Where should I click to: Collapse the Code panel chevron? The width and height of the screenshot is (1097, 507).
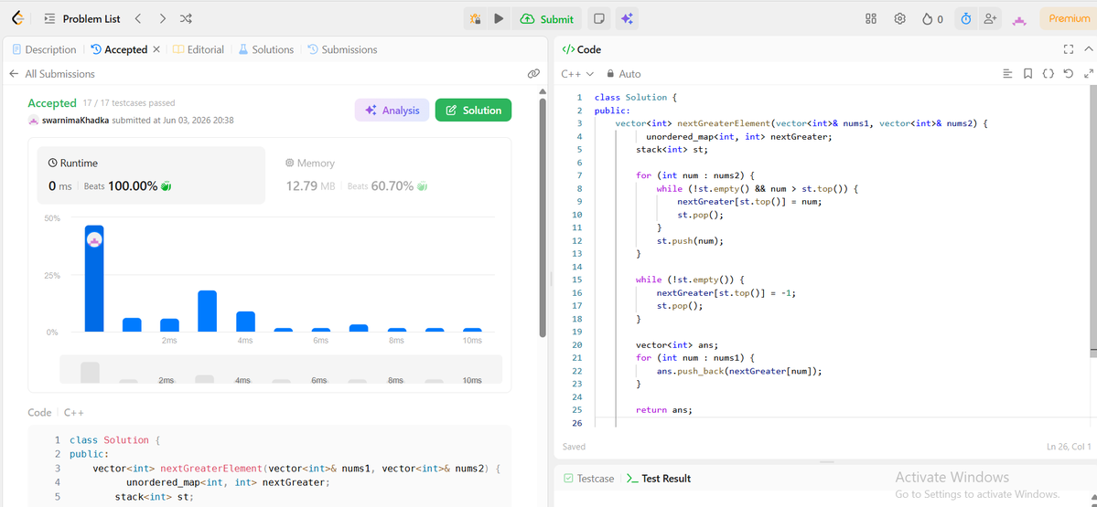(x=1089, y=49)
